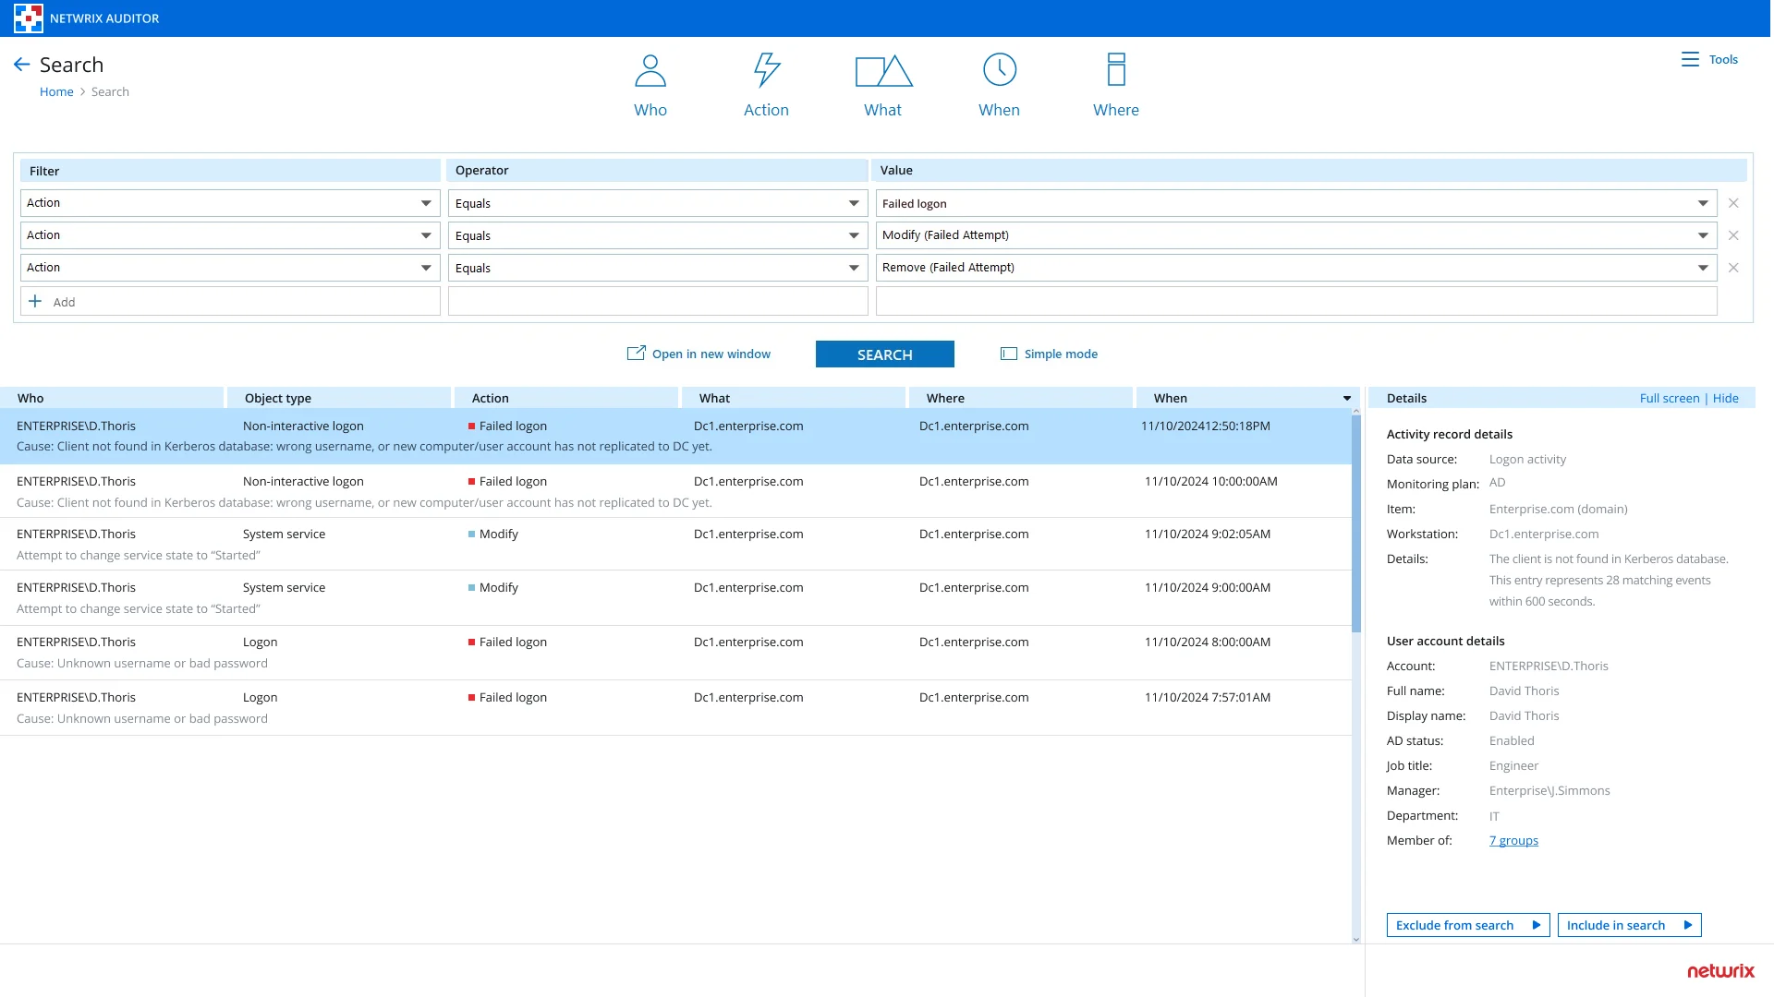Click the arrow on Include in search
1774x997 pixels.
click(x=1688, y=925)
